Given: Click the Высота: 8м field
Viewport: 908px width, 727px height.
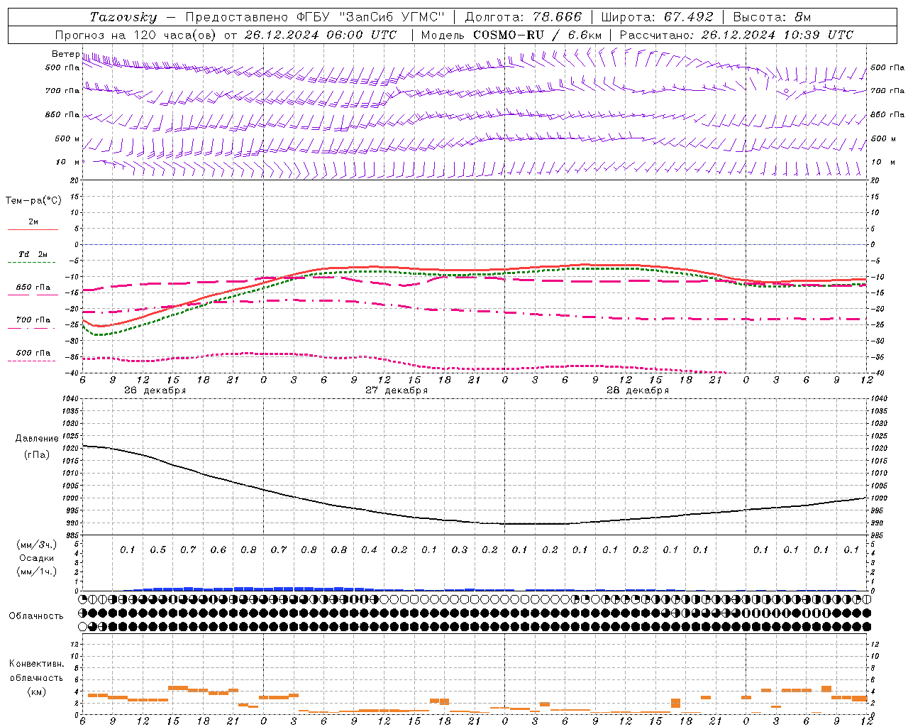Looking at the screenshot, I should tap(772, 17).
